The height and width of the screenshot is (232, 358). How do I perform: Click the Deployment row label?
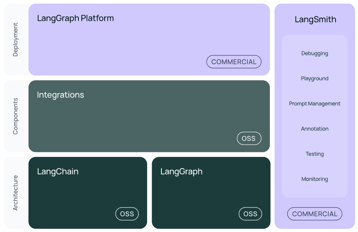(15, 40)
